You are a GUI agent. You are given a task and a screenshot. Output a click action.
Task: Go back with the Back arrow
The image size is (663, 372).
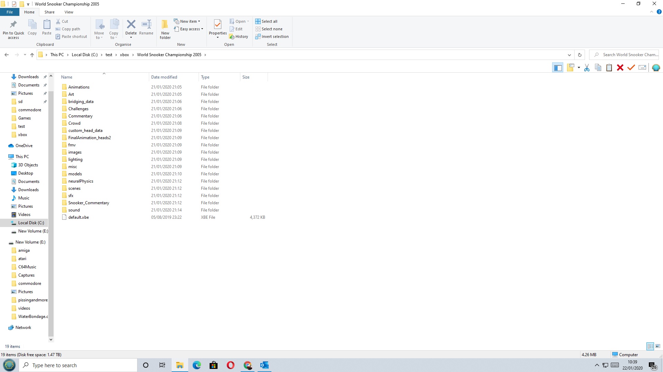tap(7, 55)
